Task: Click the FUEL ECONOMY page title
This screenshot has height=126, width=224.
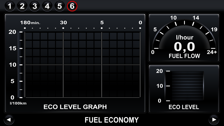Action: coord(112,120)
